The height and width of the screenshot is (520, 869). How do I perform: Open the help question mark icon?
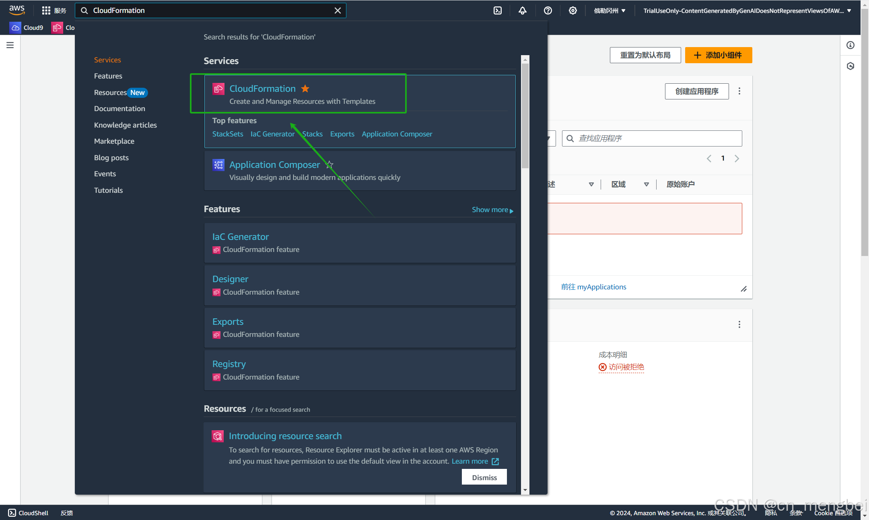coord(548,10)
